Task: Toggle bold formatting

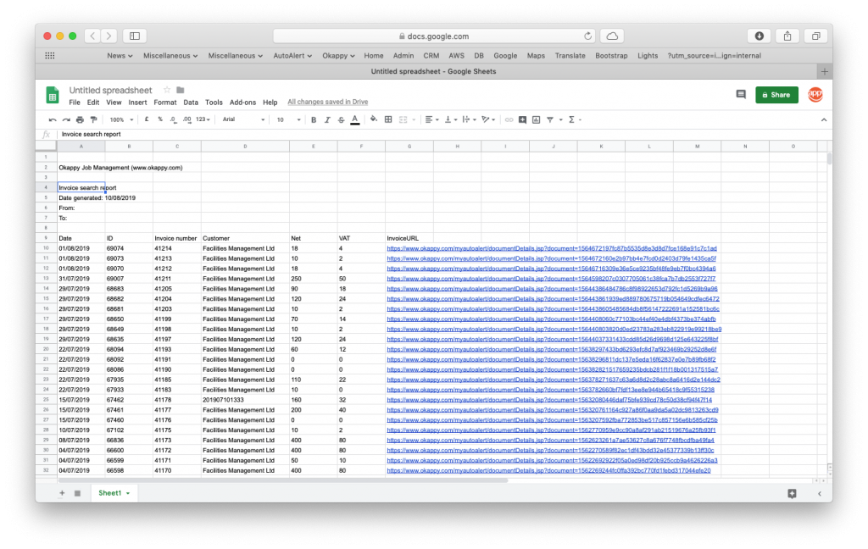Action: (x=314, y=119)
